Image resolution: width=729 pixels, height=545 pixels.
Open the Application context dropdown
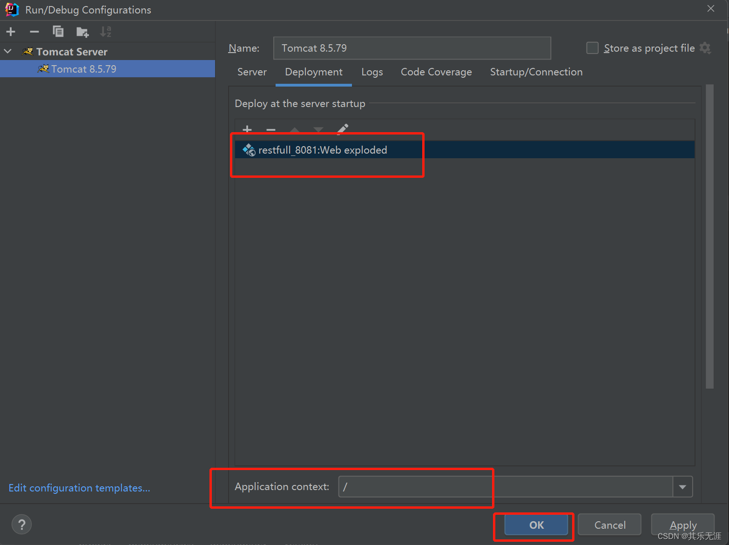682,486
